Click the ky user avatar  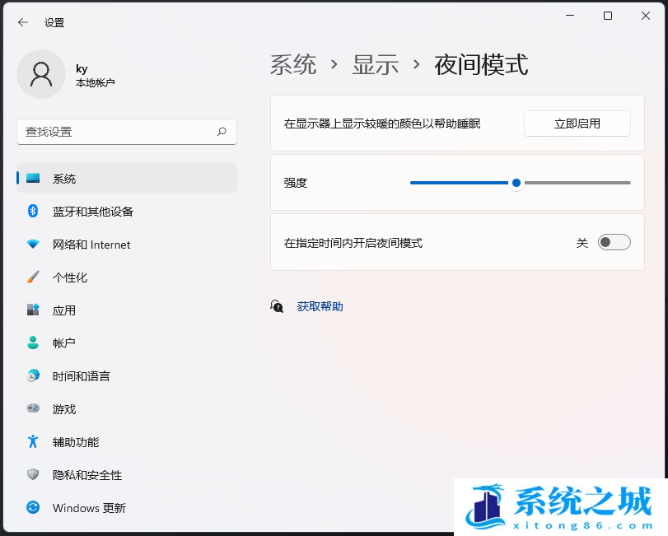tap(41, 74)
